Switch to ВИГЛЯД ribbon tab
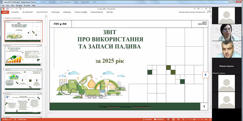 pyautogui.click(x=109, y=12)
